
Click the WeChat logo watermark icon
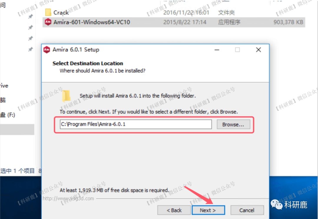tap(276, 204)
